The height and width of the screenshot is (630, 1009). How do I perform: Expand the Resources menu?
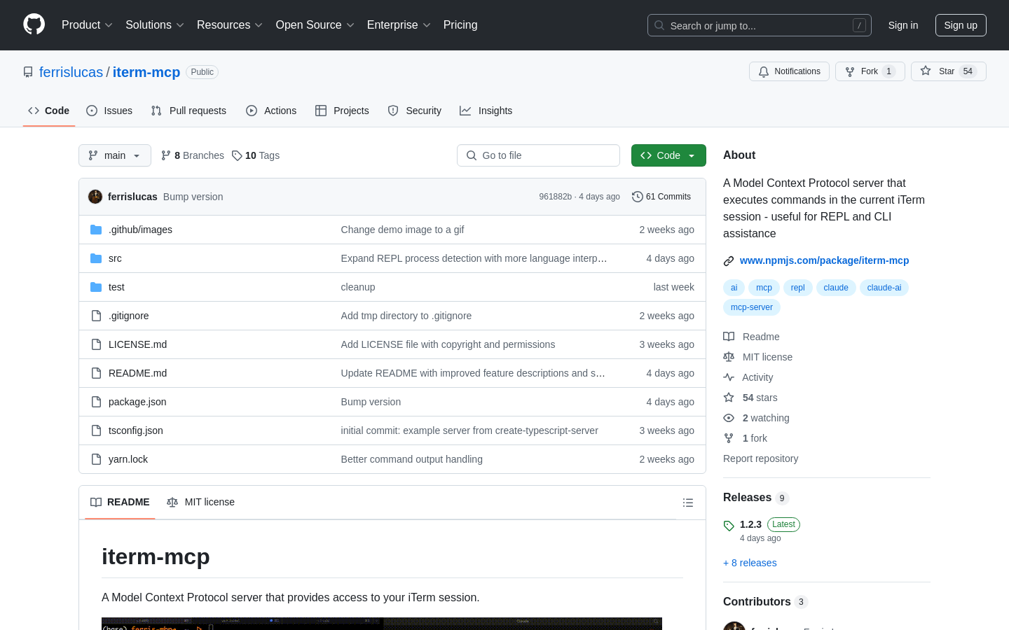[229, 25]
